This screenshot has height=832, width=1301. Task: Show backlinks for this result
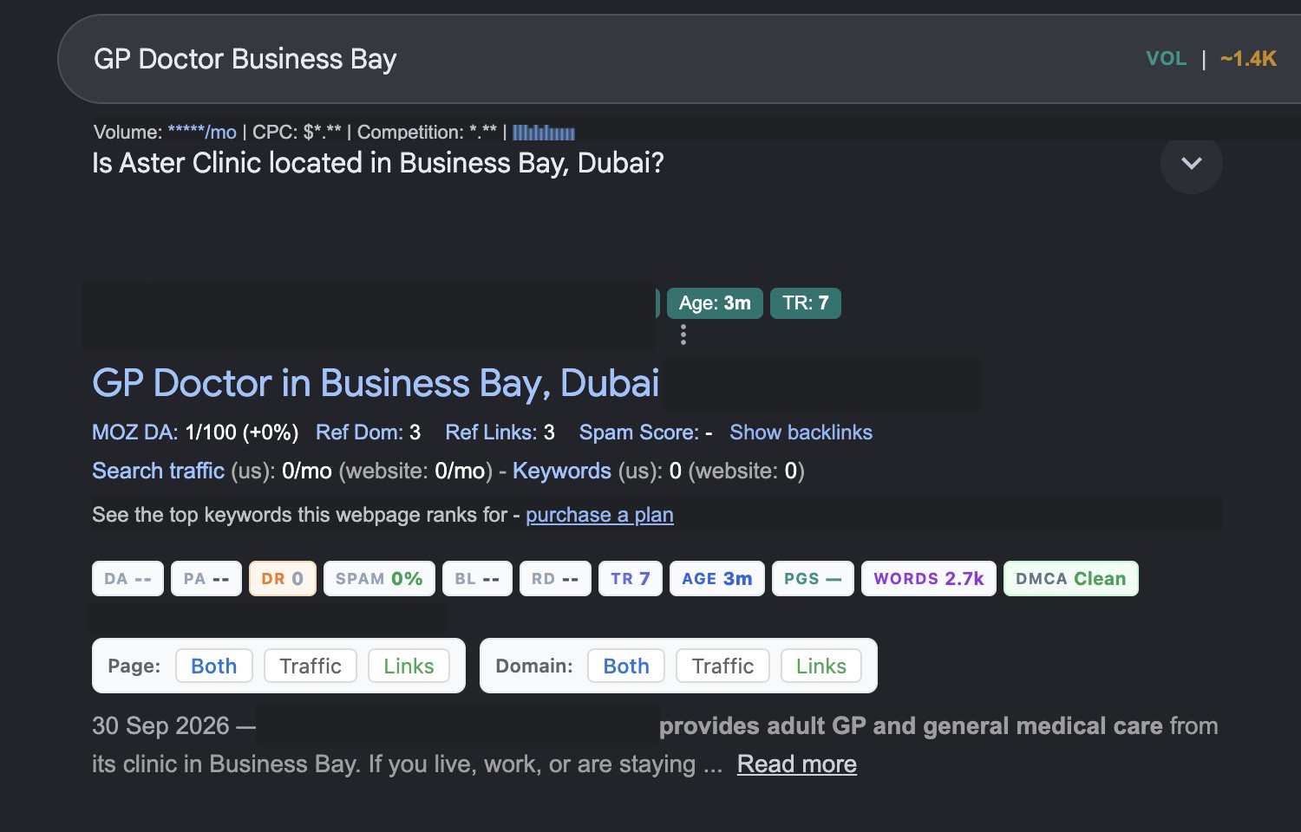(x=801, y=432)
